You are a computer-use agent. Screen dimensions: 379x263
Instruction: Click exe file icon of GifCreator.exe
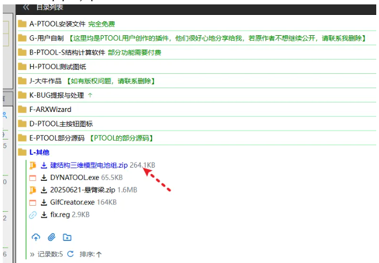tap(33, 202)
